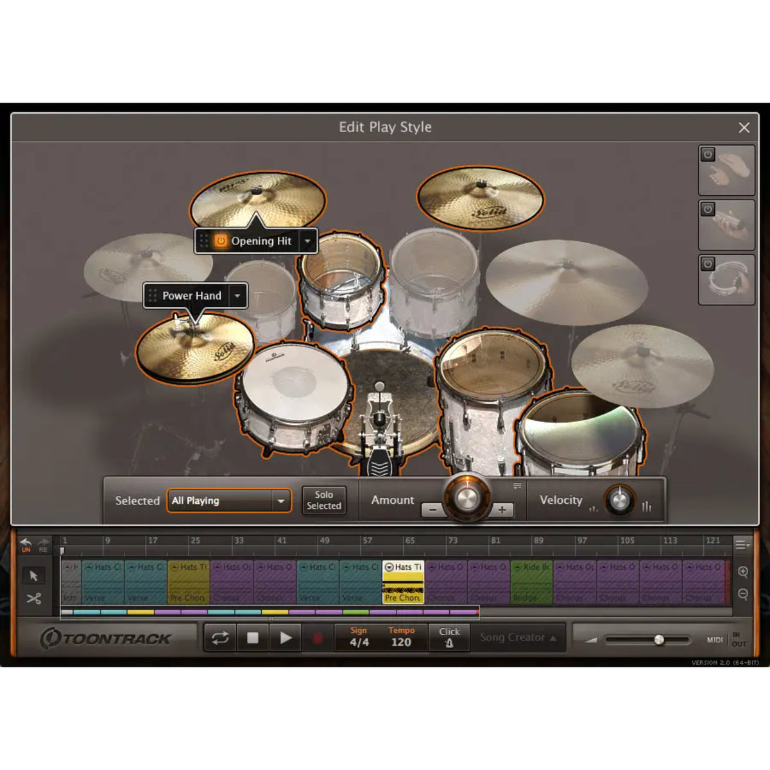The image size is (770, 770).
Task: Click the Opening Hit label text
Action: pyautogui.click(x=261, y=241)
